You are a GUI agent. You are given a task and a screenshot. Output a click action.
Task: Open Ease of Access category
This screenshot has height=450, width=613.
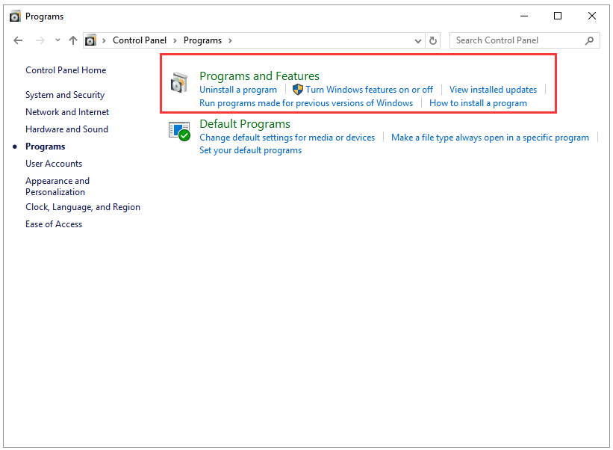point(54,224)
